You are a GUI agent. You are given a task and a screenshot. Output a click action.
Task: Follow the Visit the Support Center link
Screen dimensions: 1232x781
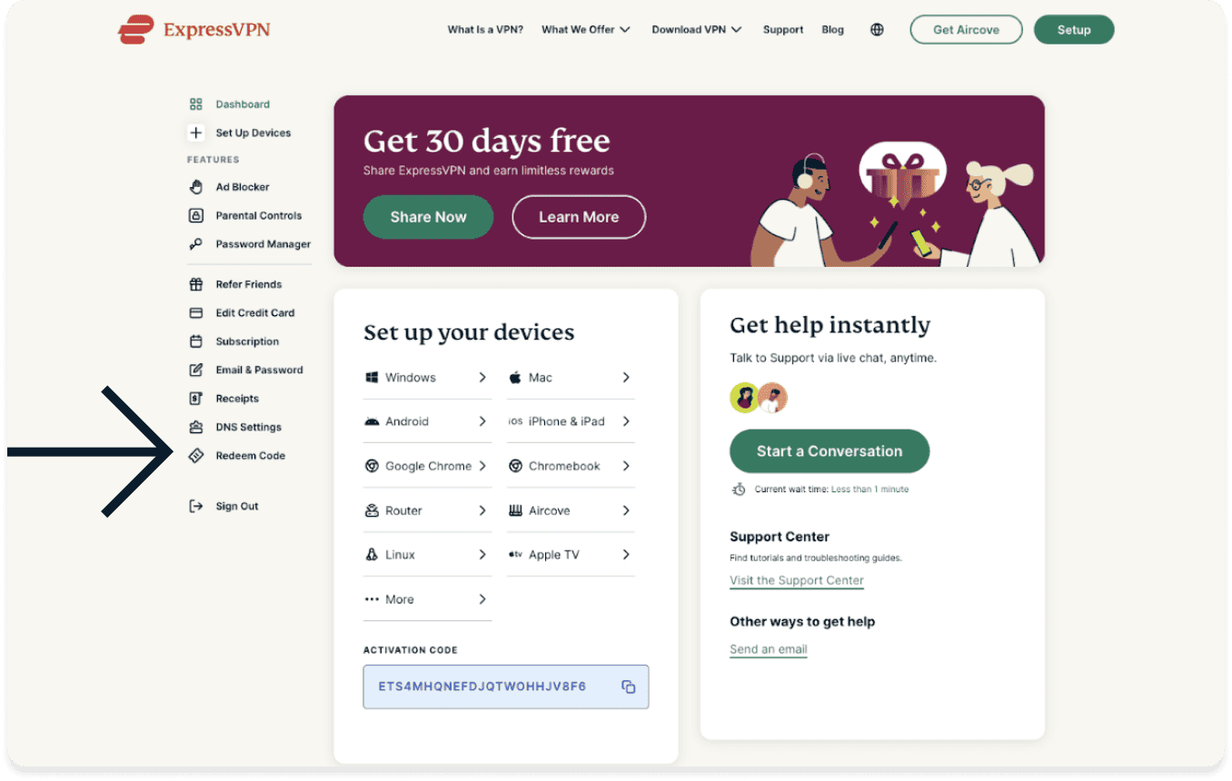tap(797, 580)
